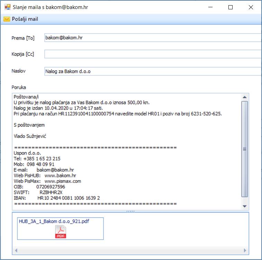Click IBAN 'HR10 2484 0081 1006 1639 2' line
Image resolution: width=262 pixels, height=260 pixels.
pos(57,198)
